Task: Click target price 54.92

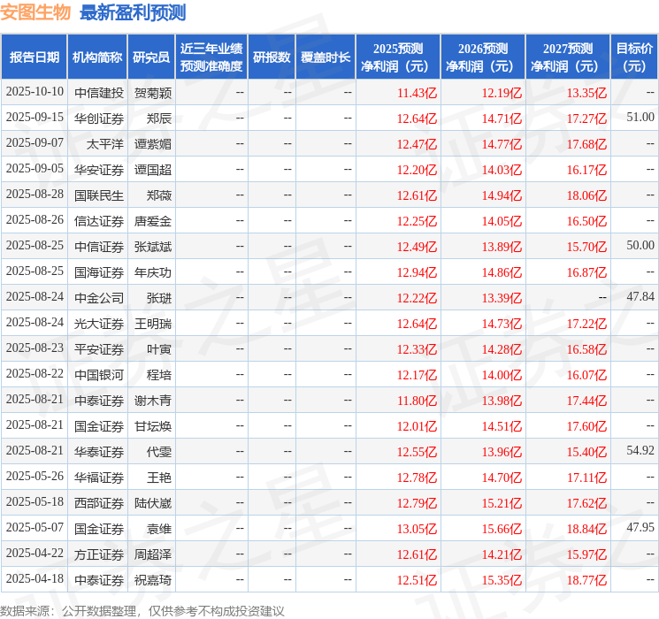Action: click(640, 450)
